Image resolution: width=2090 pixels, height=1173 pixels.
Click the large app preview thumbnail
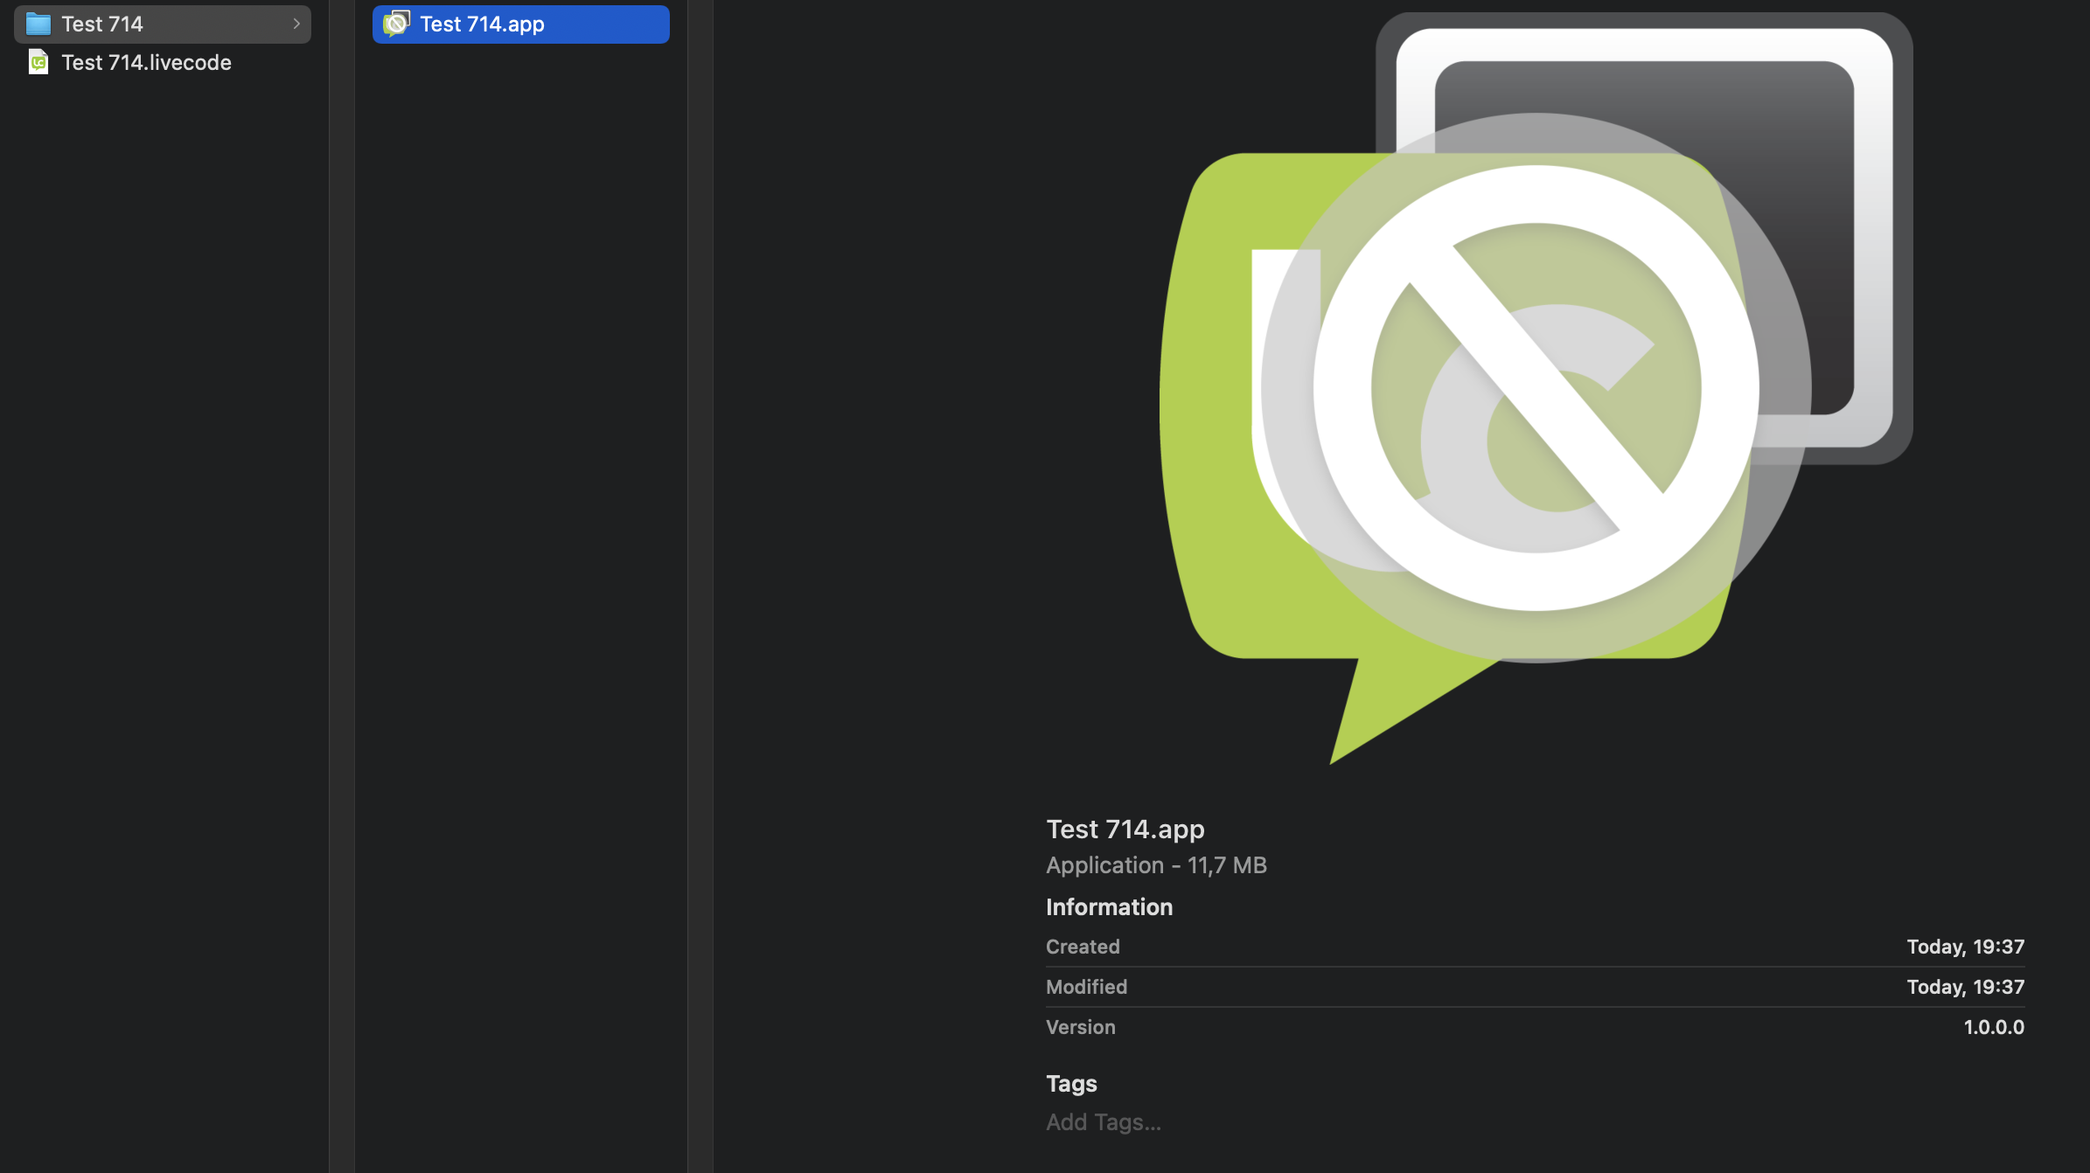pos(1536,387)
